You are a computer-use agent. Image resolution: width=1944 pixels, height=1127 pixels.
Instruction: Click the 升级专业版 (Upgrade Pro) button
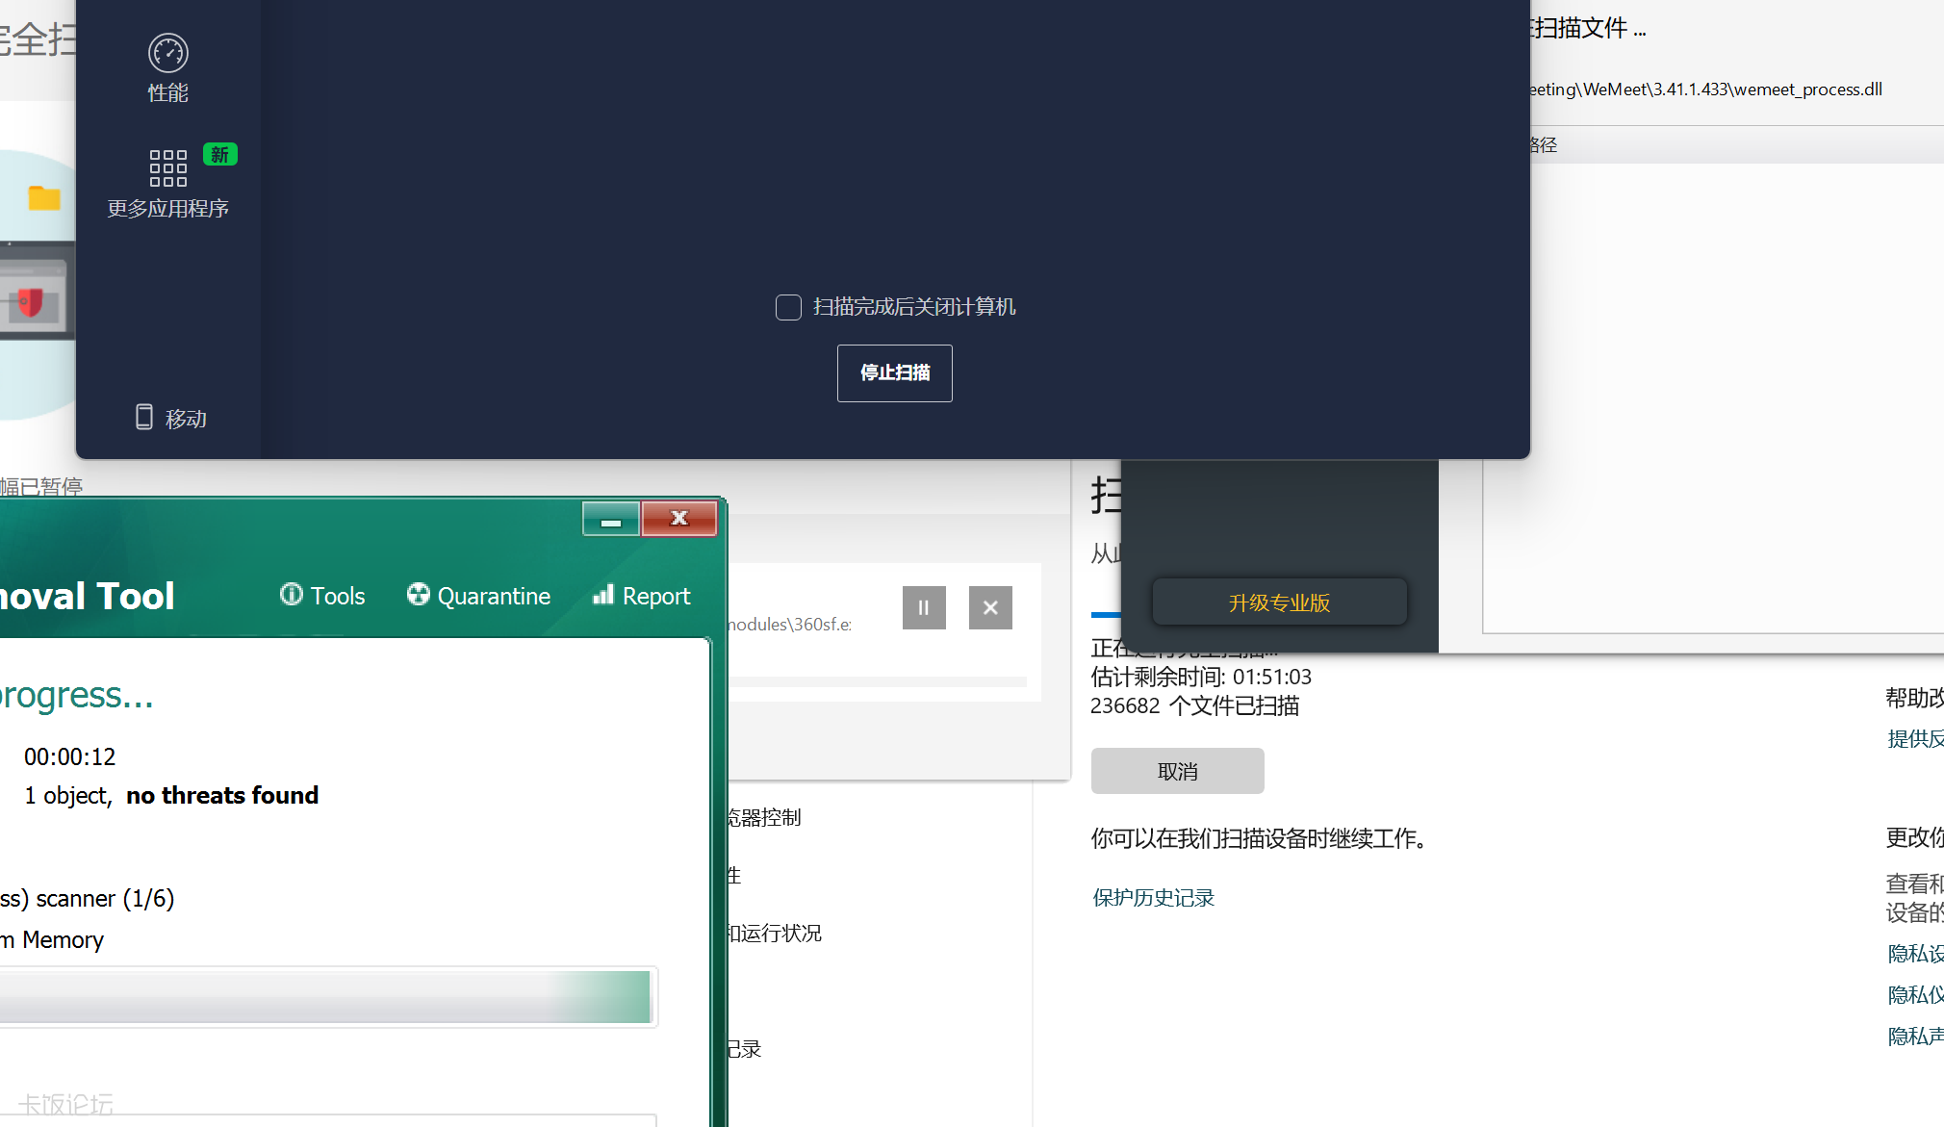pyautogui.click(x=1279, y=602)
